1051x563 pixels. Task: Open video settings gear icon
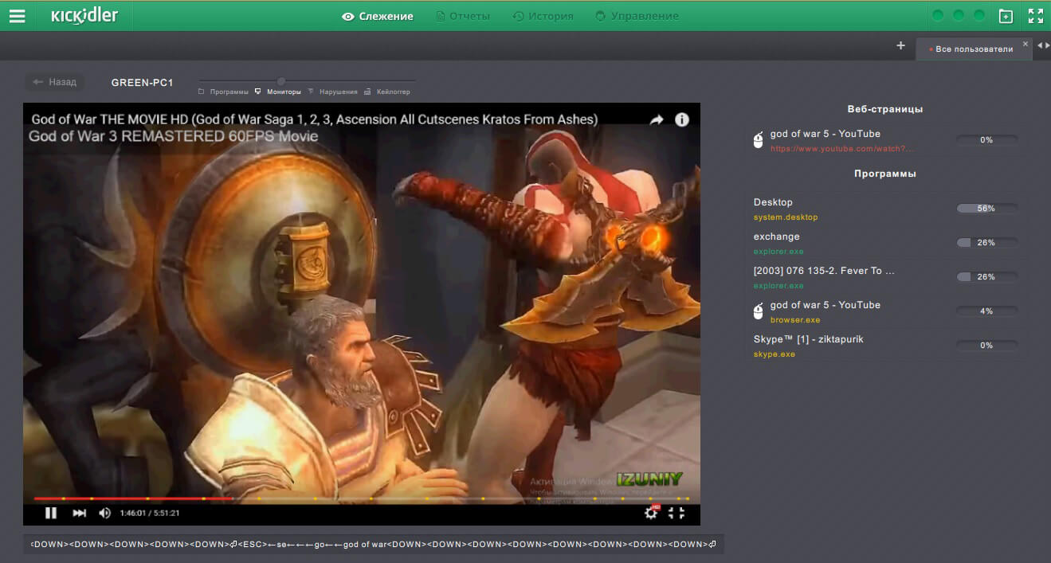click(x=651, y=513)
